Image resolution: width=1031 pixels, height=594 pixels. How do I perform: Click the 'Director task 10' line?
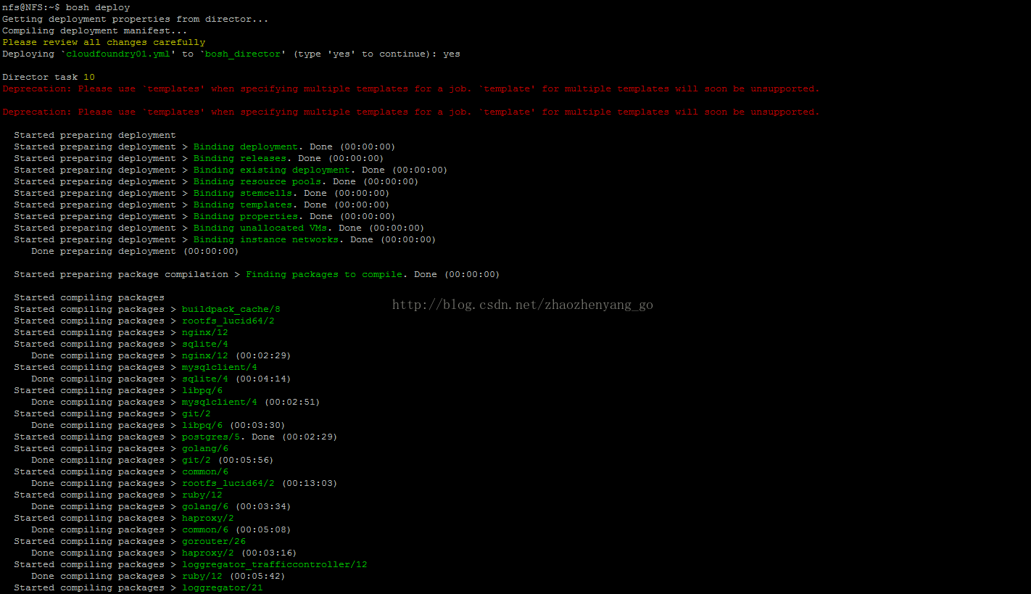click(49, 77)
